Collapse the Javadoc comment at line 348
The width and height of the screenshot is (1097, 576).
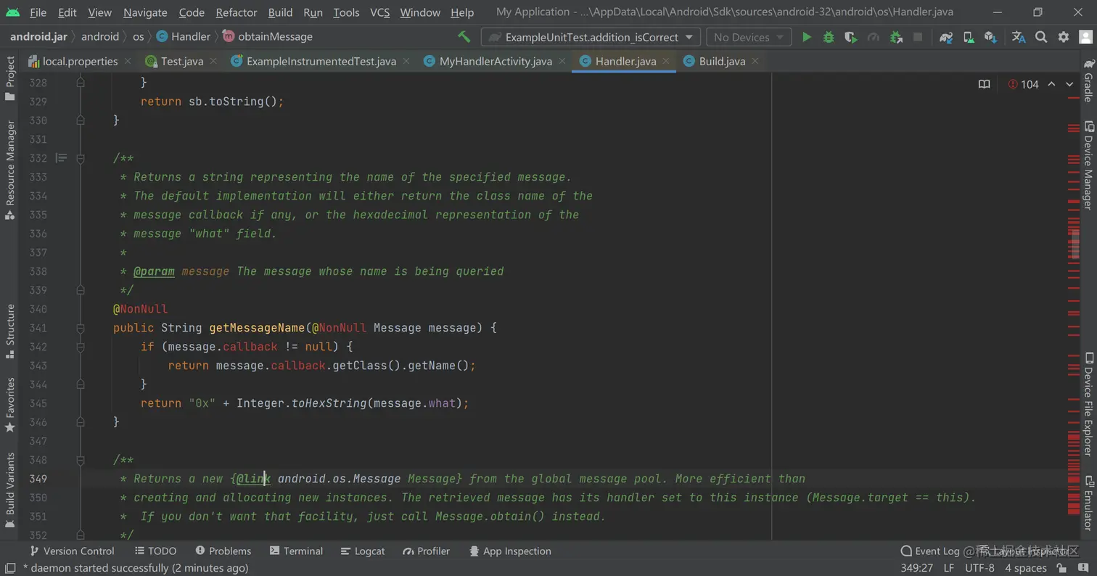pyautogui.click(x=81, y=460)
